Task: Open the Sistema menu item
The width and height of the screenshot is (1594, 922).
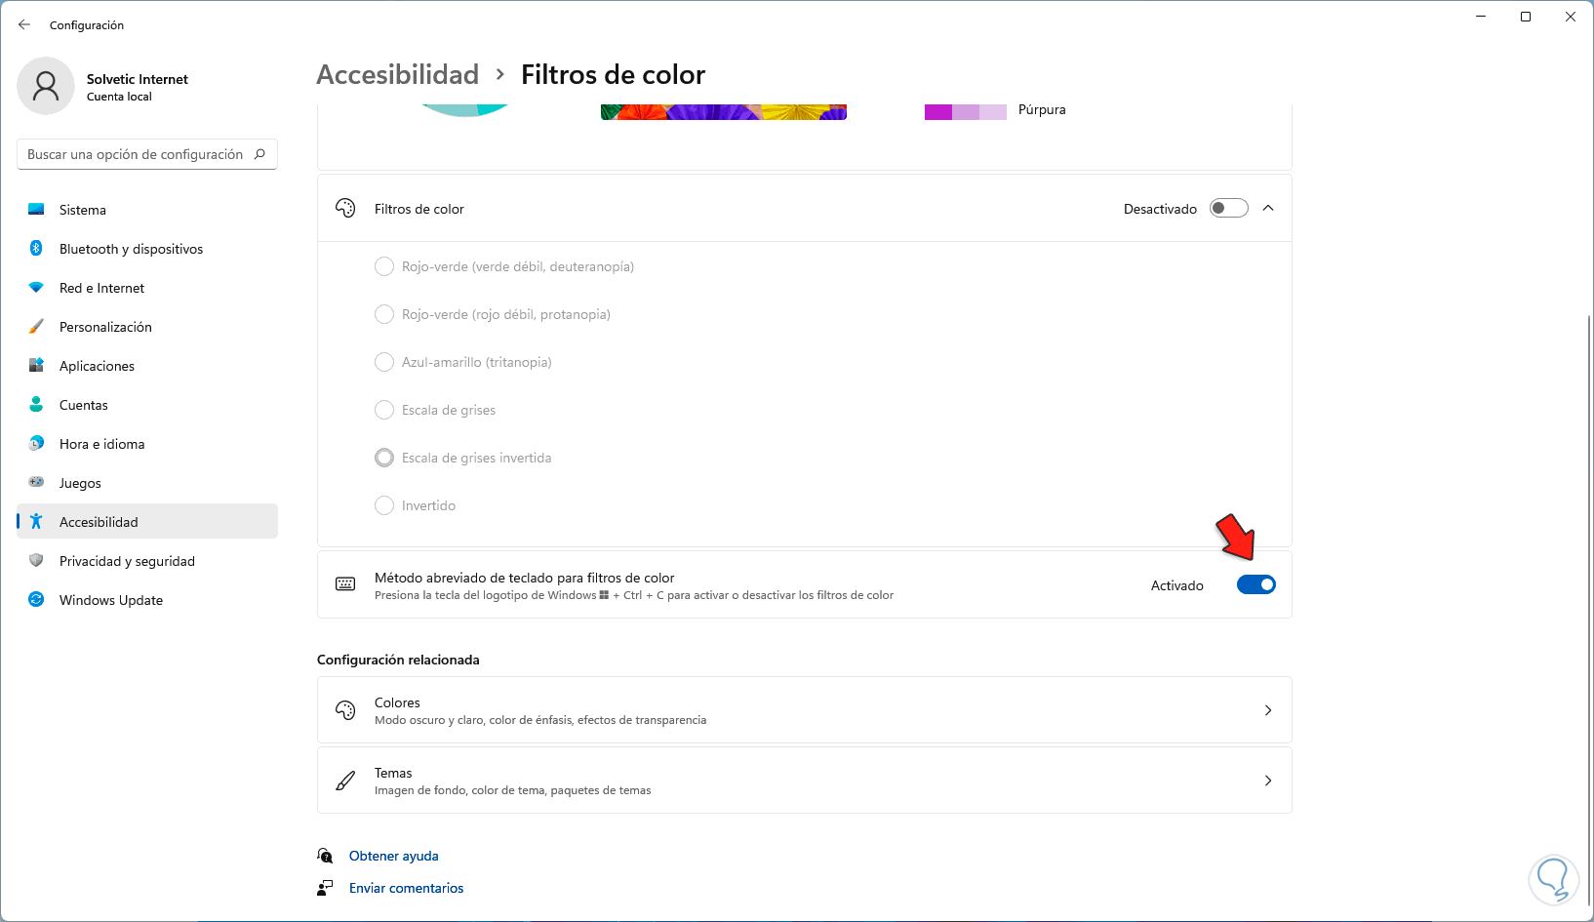Action: tap(83, 210)
